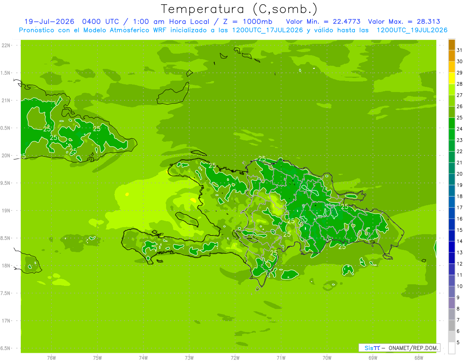The width and height of the screenshot is (470, 363).
Task: Click the "70W" longitude label
Action: [x=327, y=358]
